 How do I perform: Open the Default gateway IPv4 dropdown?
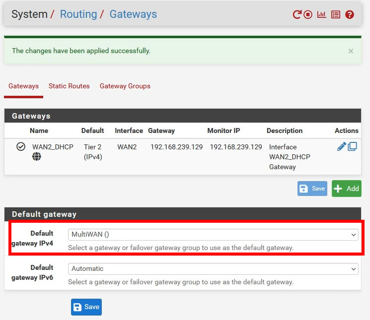coord(213,235)
